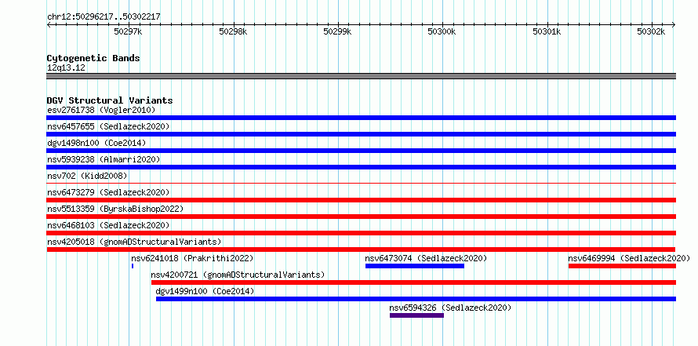Select the red bar under nsv6468103

(361, 233)
